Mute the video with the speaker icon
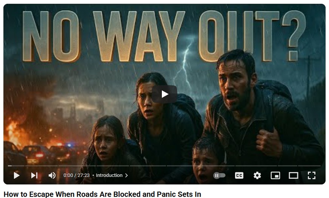Viewport: 329px width, 198px height. [x=52, y=175]
